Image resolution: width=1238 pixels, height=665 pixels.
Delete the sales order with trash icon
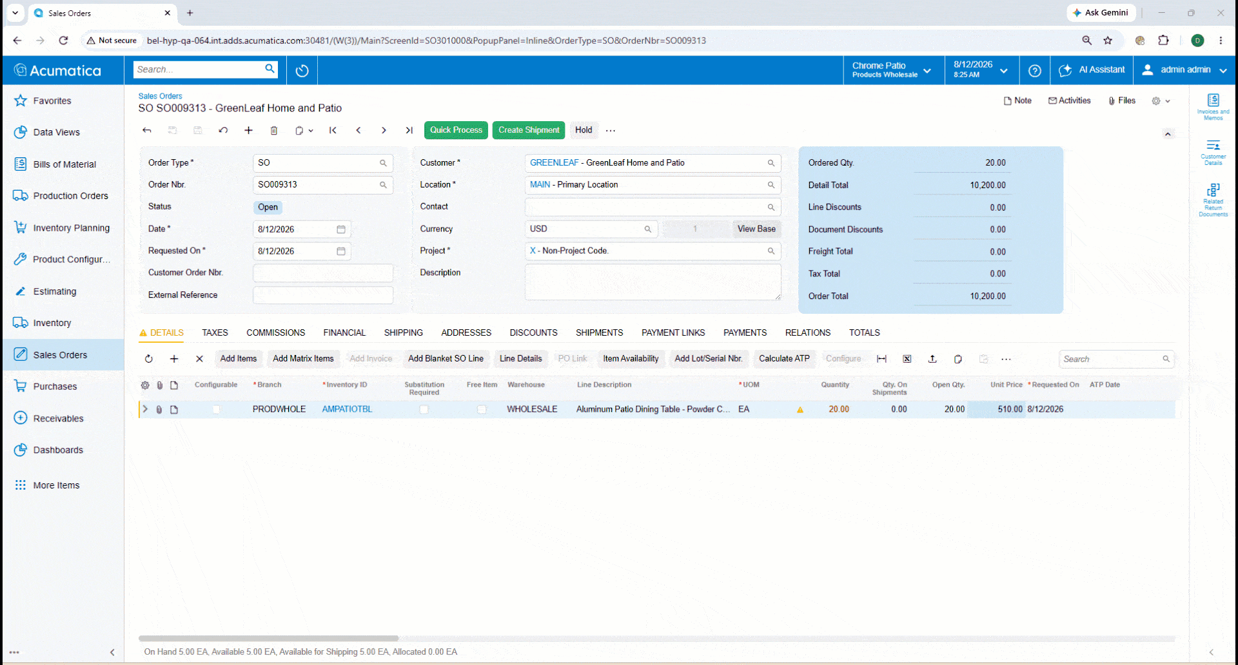[274, 130]
